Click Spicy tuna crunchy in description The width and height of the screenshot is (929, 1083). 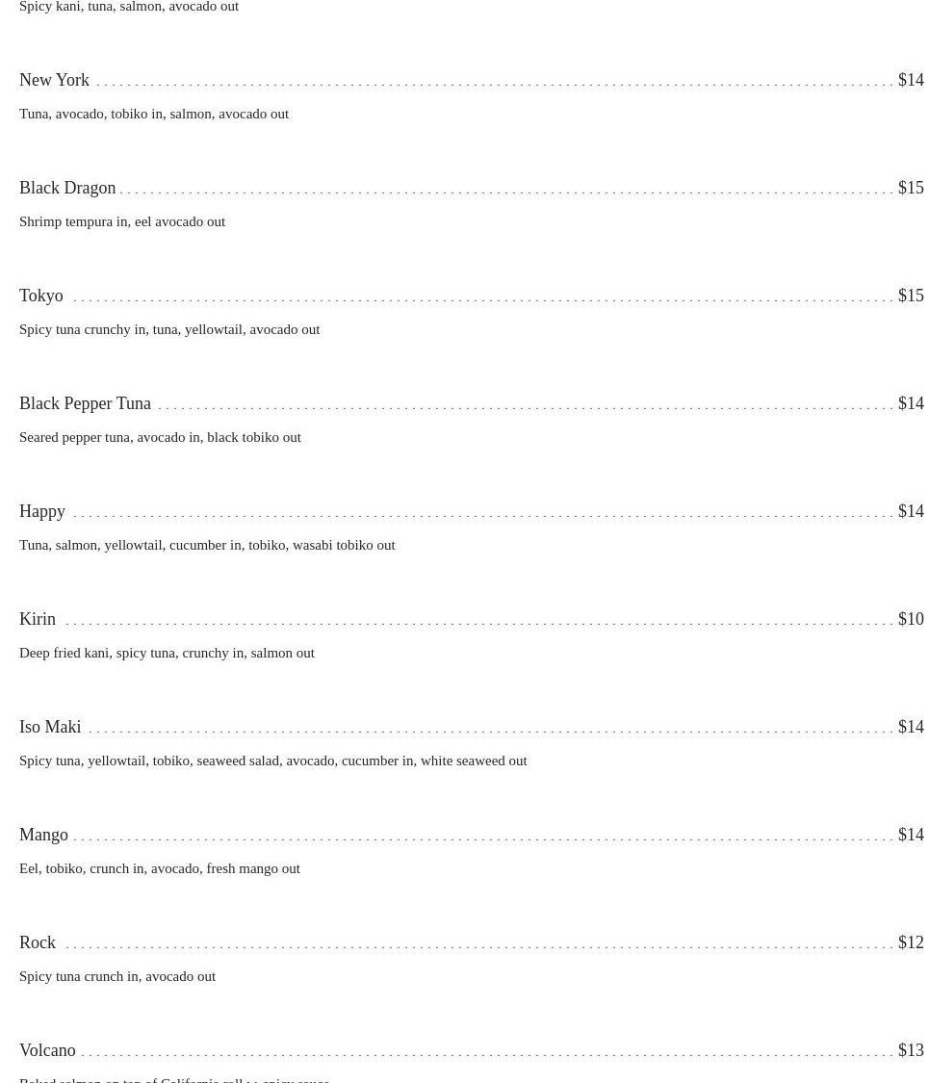point(169,329)
